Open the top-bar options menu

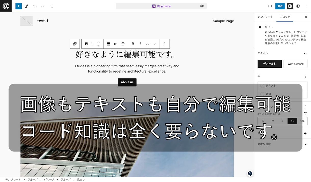point(306,6)
